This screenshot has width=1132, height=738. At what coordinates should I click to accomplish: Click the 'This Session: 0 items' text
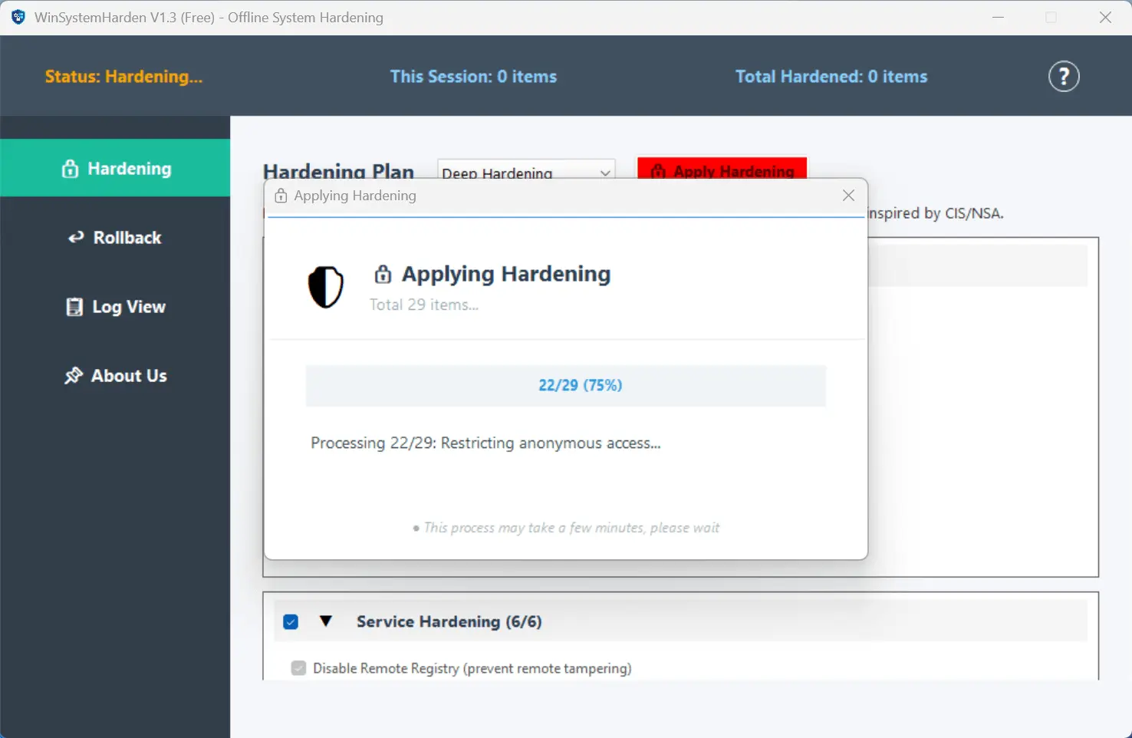pos(473,77)
